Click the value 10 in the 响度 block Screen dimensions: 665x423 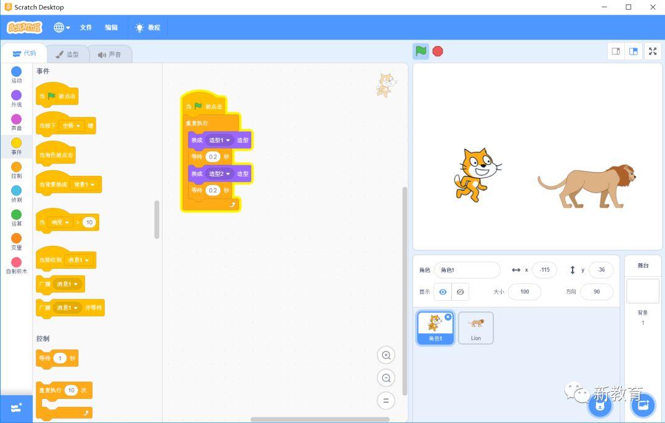coord(89,223)
